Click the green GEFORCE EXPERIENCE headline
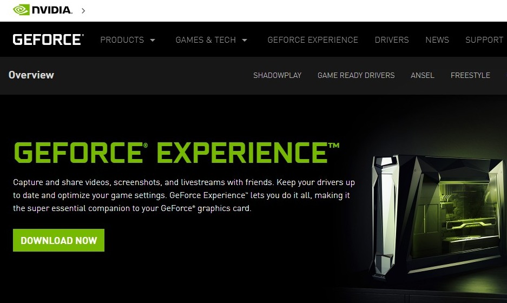The image size is (507, 303). 176,152
